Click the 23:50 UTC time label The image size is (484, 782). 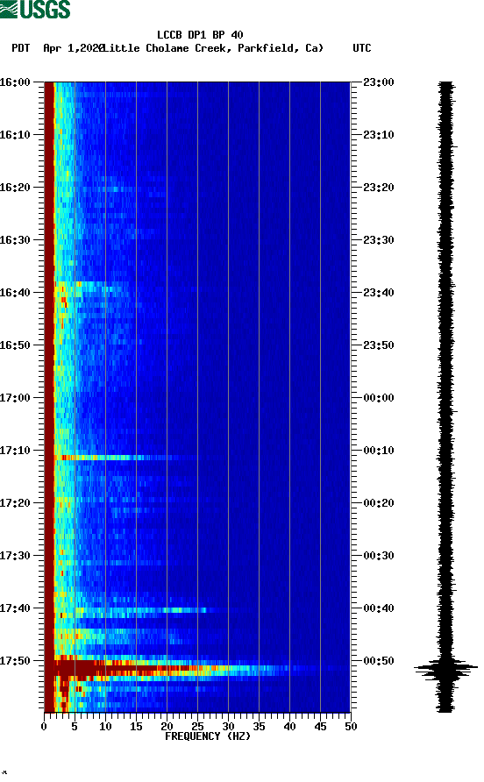click(x=378, y=345)
